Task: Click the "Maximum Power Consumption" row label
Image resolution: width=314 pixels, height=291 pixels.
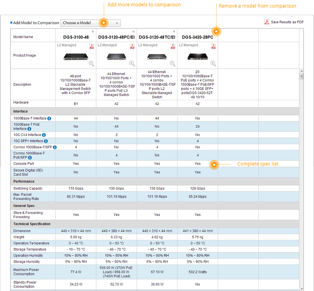Action: [26, 272]
